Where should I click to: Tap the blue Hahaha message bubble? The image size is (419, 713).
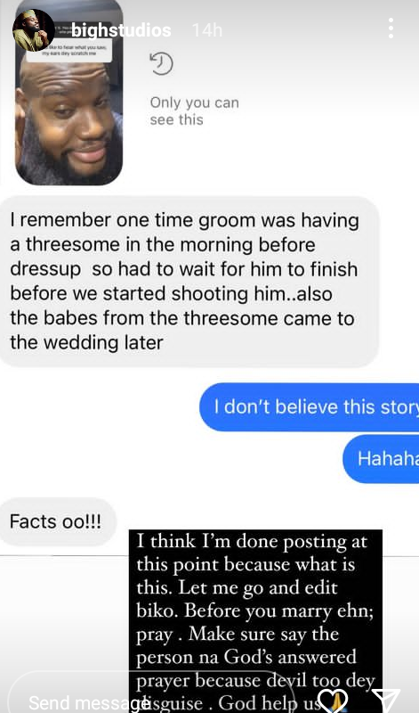pyautogui.click(x=381, y=458)
